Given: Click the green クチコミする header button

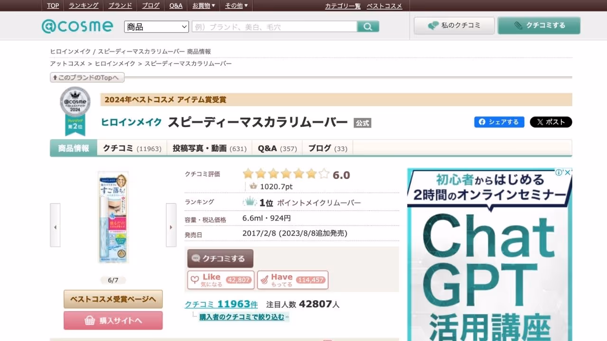Looking at the screenshot, I should tap(539, 26).
